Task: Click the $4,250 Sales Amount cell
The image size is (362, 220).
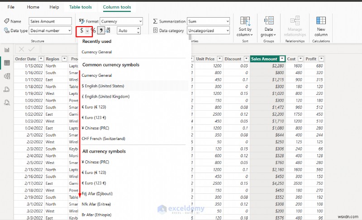Action: (268, 183)
